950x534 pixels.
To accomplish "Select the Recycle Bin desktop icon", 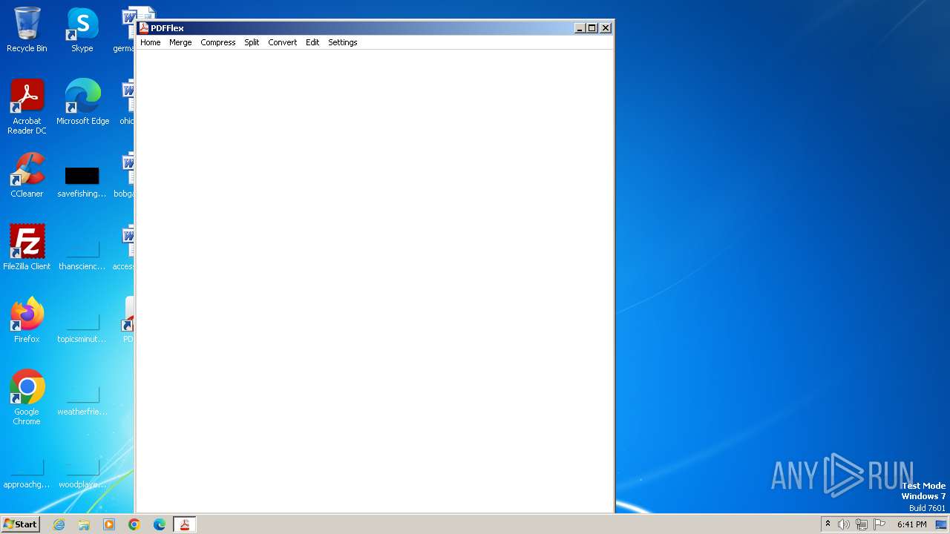I will pyautogui.click(x=27, y=30).
